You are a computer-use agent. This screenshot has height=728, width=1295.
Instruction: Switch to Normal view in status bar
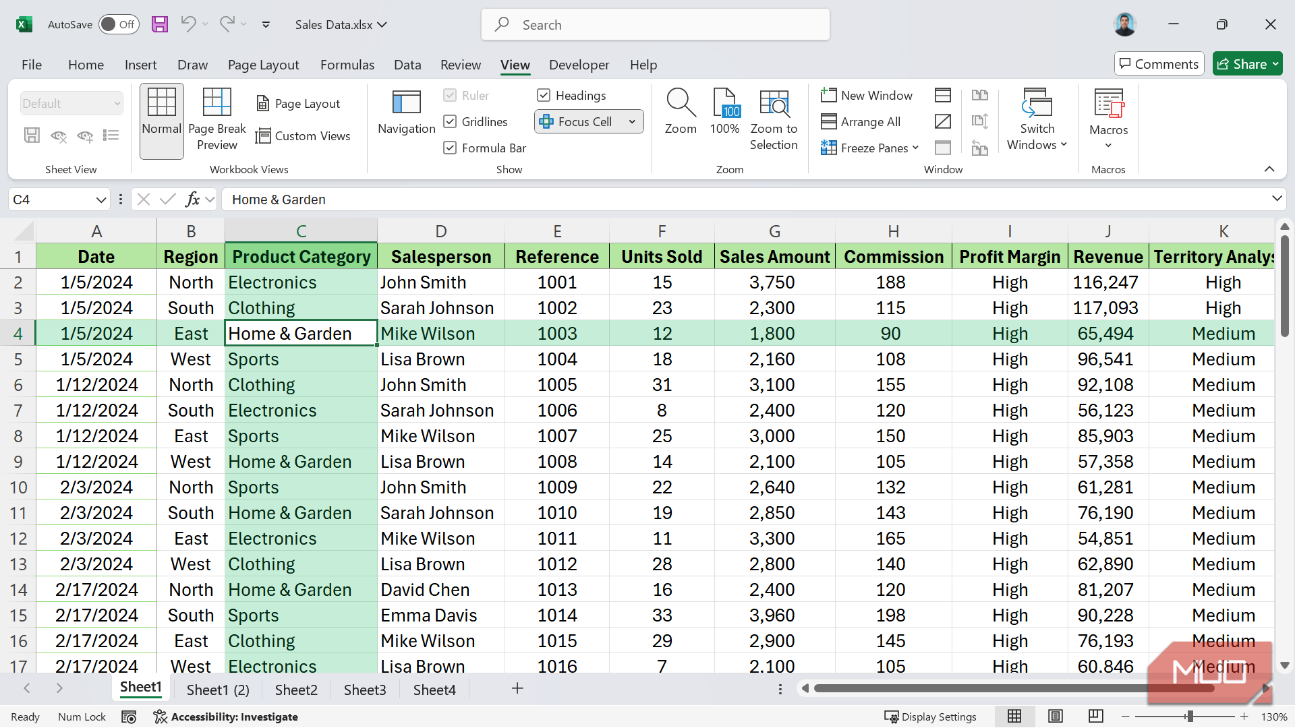(1014, 717)
